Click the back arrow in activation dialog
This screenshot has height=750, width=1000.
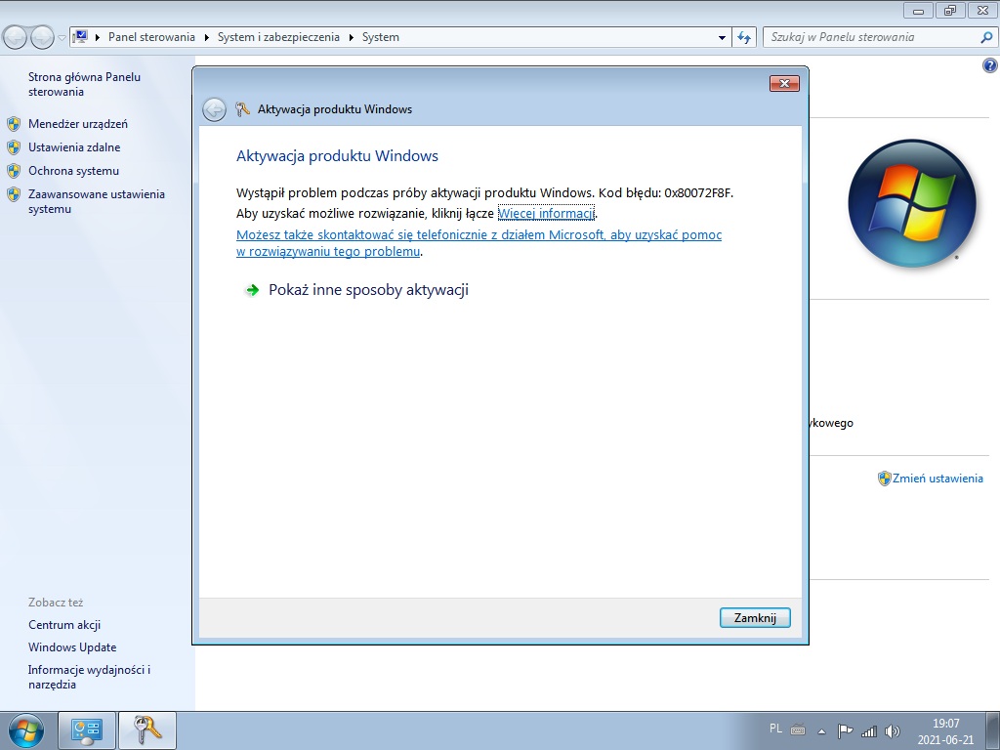(214, 109)
